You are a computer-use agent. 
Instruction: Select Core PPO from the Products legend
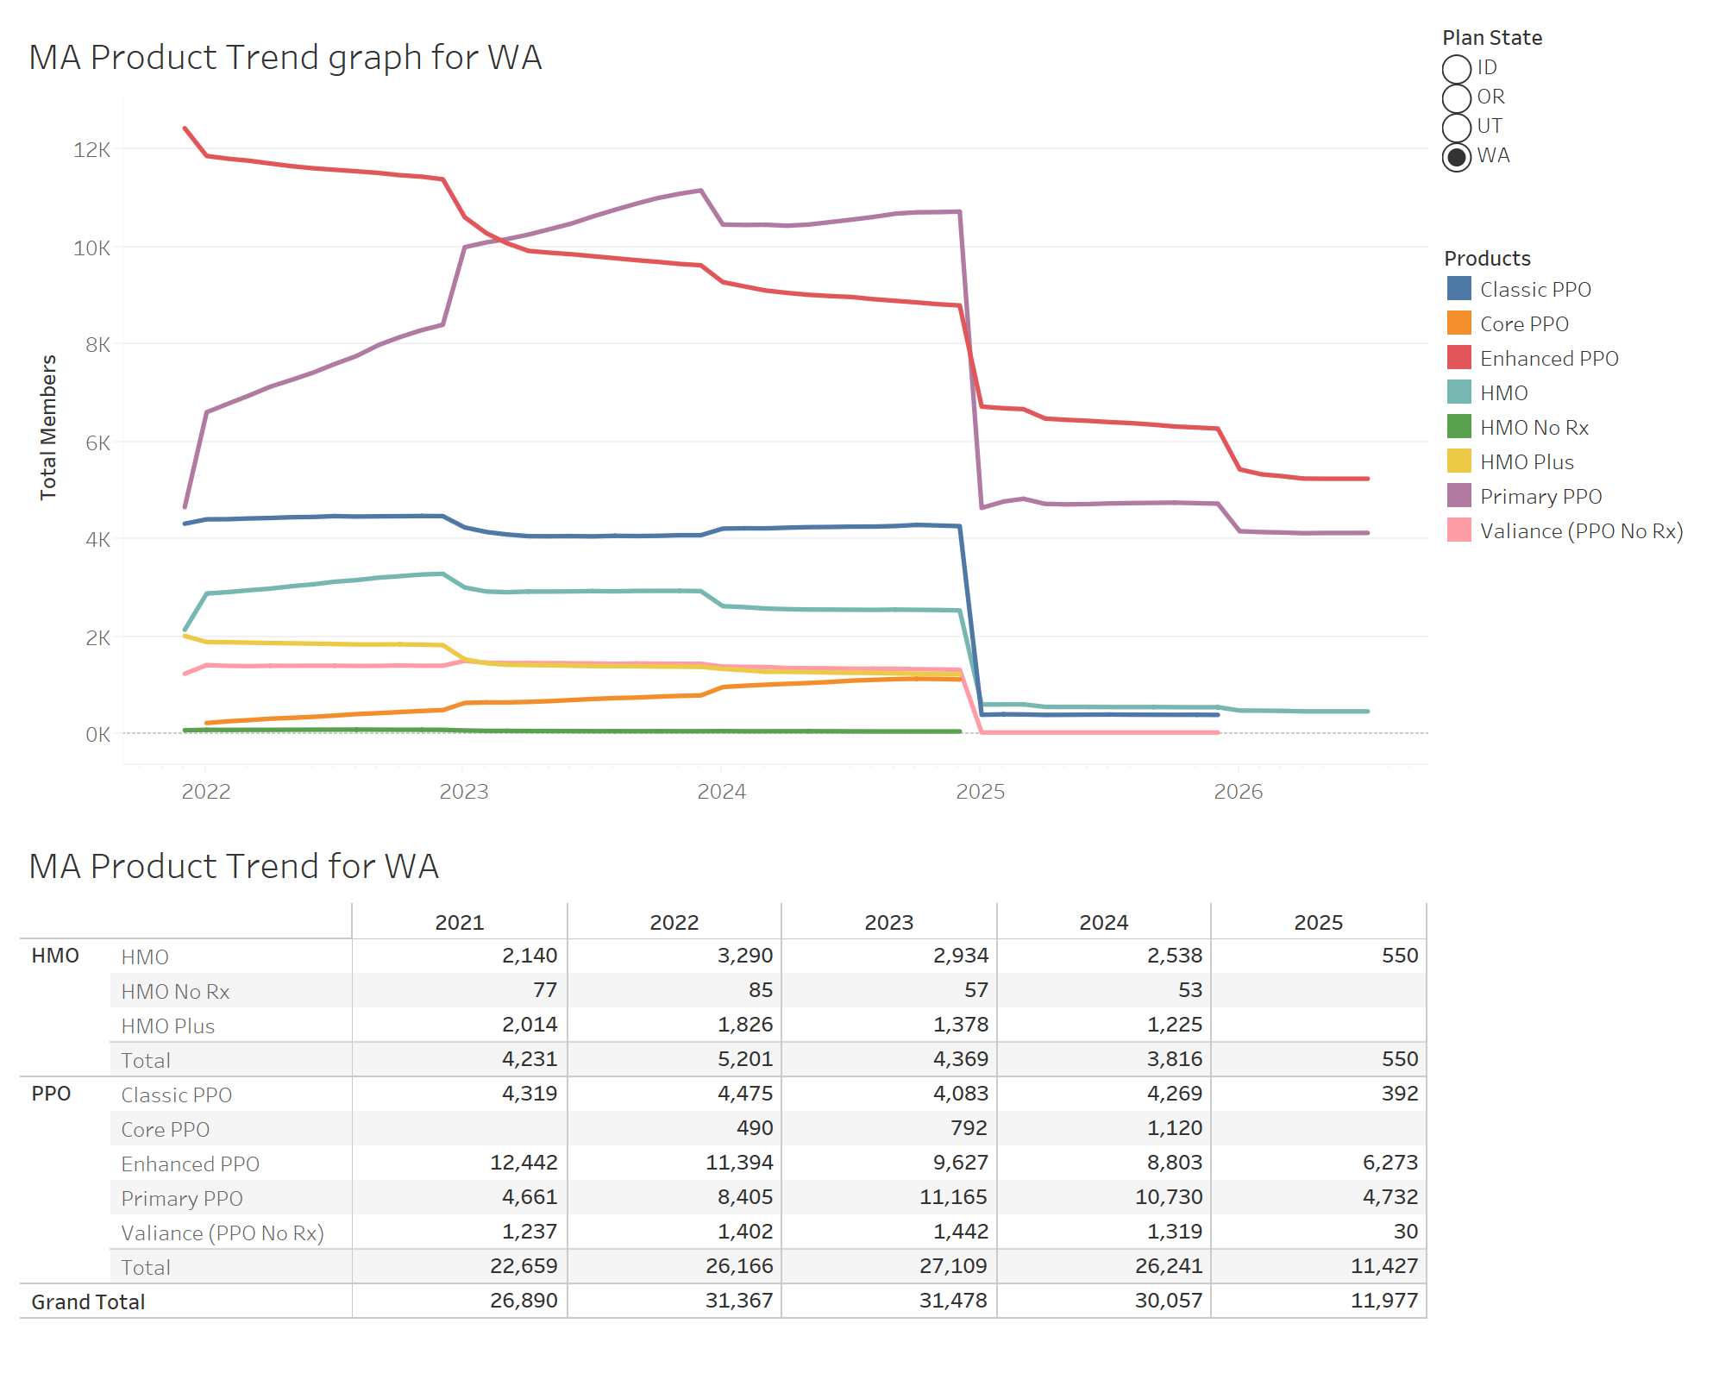coord(1460,323)
